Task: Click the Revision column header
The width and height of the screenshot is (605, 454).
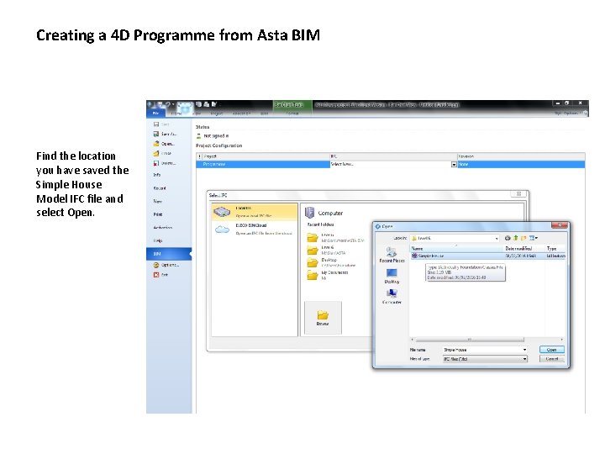Action: click(521, 156)
